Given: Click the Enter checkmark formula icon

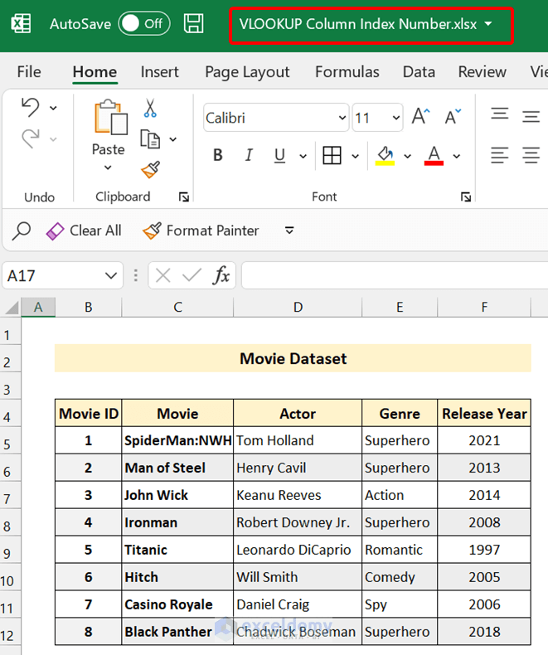Looking at the screenshot, I should (x=192, y=276).
